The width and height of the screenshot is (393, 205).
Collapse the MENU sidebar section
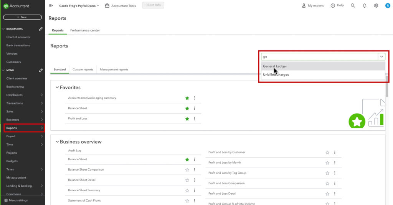click(x=3, y=70)
